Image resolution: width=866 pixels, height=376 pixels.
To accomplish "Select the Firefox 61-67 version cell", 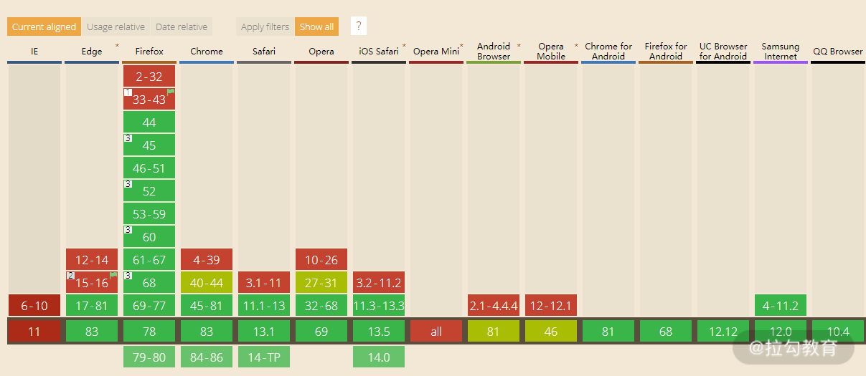I will (149, 260).
